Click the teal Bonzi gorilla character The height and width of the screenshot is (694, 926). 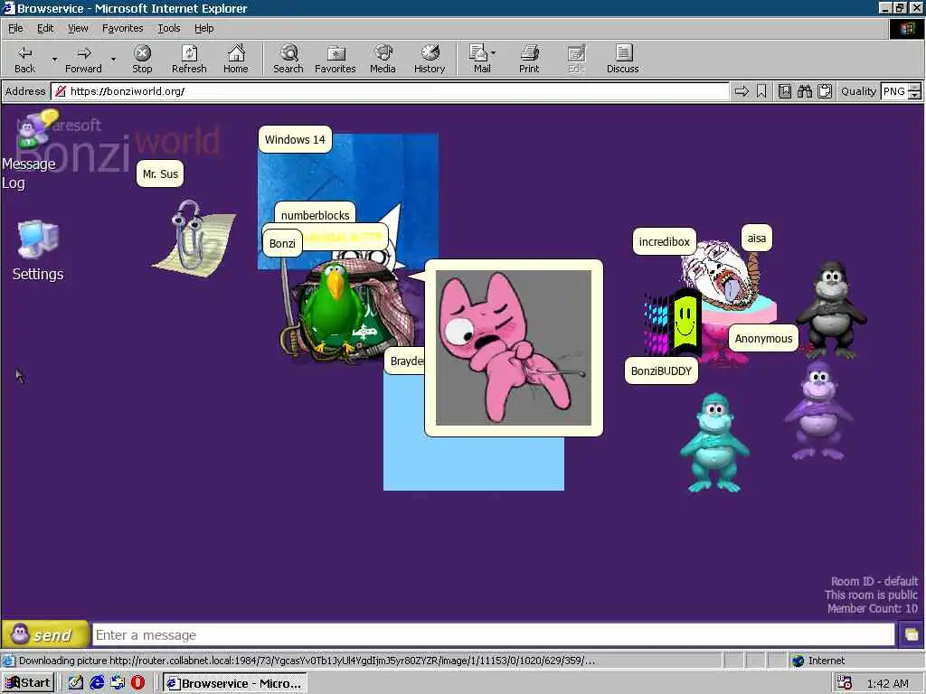pos(714,443)
